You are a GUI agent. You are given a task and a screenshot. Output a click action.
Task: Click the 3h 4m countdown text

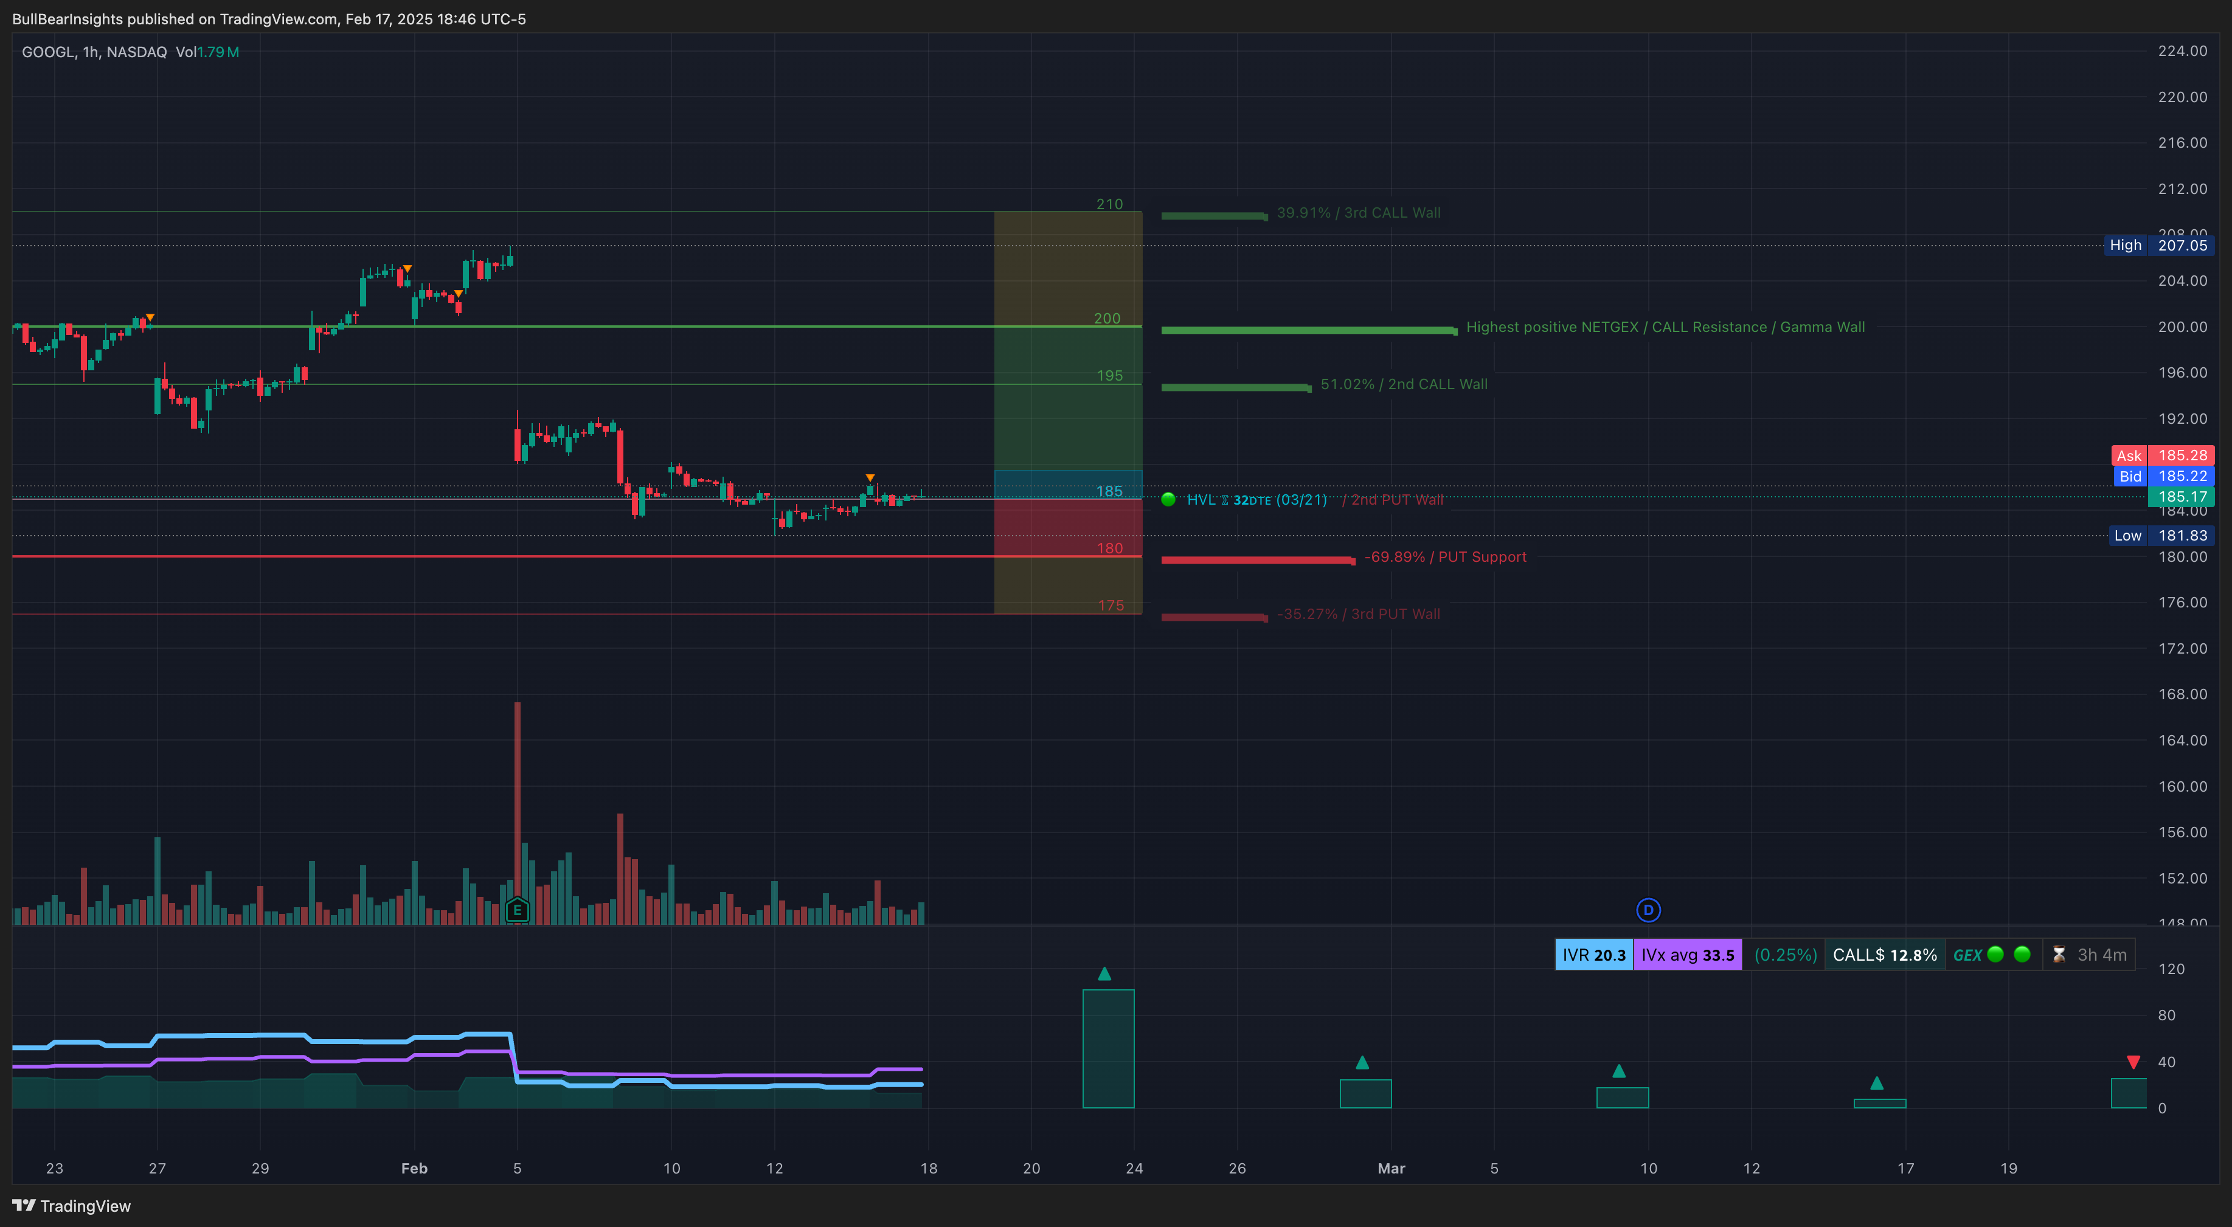coord(2102,955)
